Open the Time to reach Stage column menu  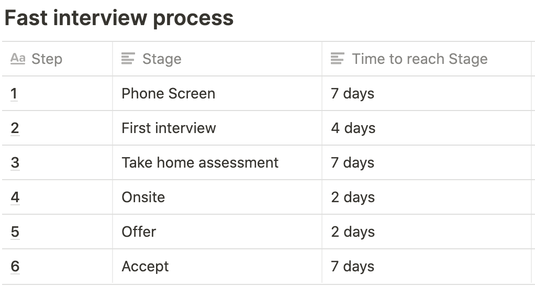(427, 59)
